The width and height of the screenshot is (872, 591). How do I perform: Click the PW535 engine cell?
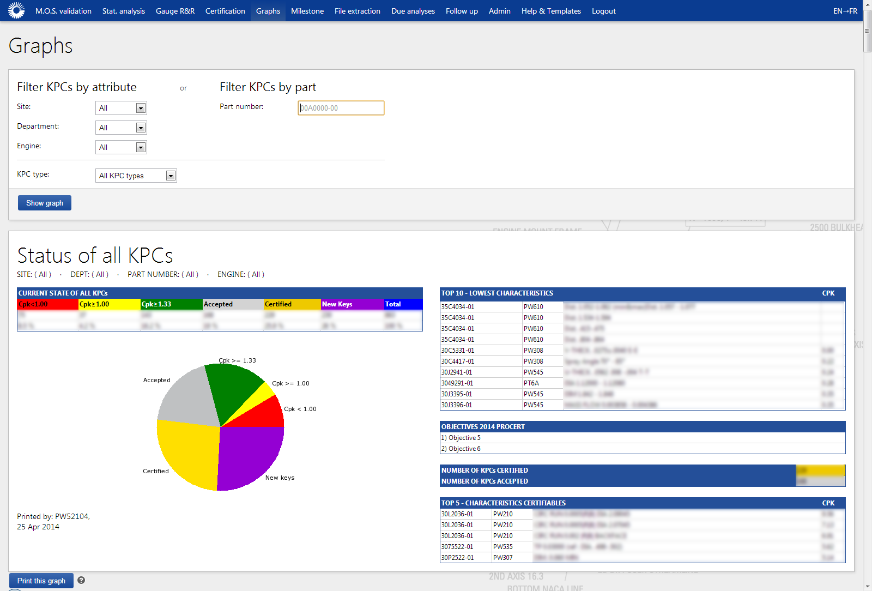click(x=512, y=547)
